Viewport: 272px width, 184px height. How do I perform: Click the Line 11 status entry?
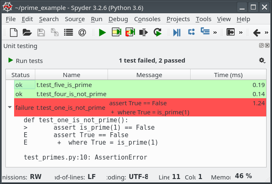click(x=169, y=177)
